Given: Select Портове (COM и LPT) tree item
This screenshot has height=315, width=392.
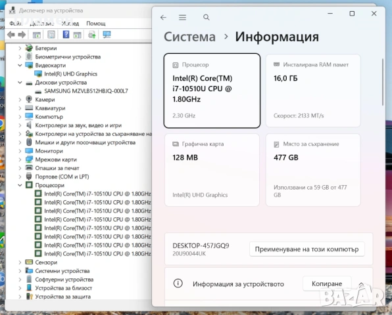Looking at the screenshot, I should 62,177.
